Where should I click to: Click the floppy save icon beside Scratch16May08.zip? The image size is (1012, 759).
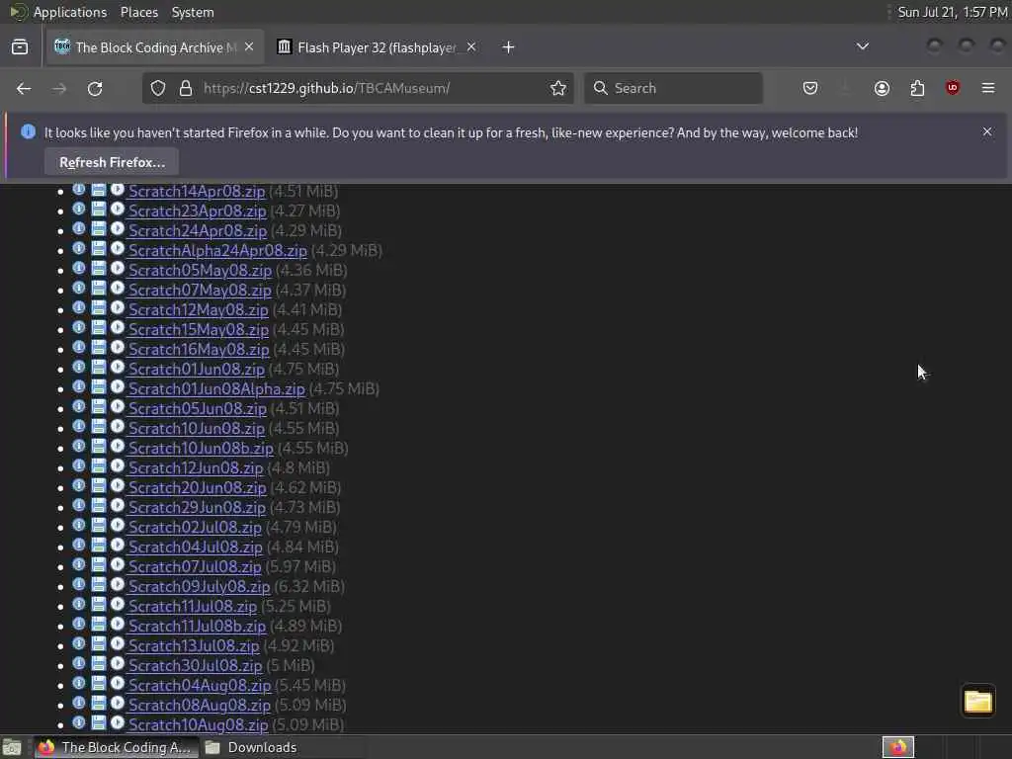point(98,348)
